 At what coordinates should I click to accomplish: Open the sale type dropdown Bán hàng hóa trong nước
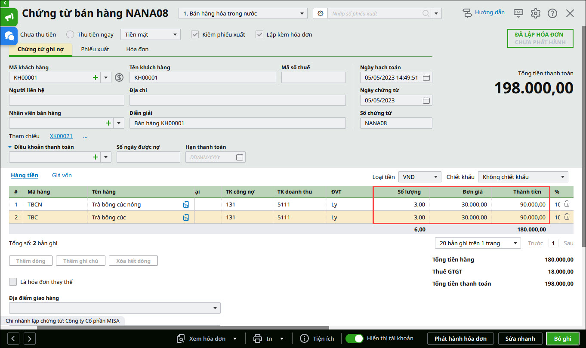pyautogui.click(x=243, y=13)
